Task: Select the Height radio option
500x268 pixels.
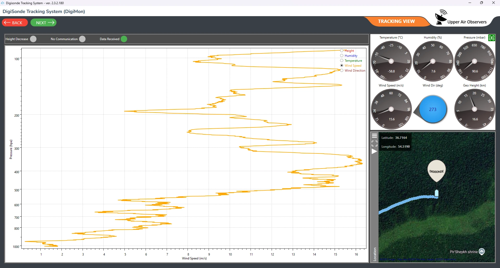Action: [x=342, y=51]
